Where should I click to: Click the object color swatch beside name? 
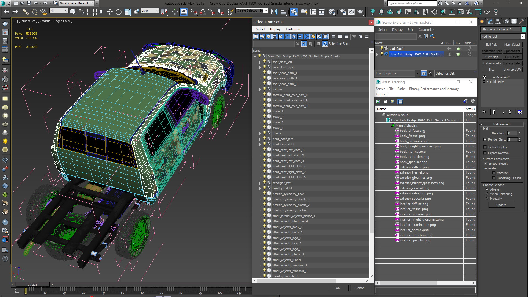524,29
